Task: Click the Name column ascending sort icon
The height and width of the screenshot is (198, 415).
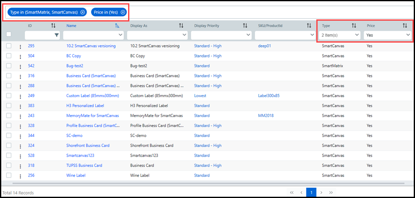Action: coord(117,26)
